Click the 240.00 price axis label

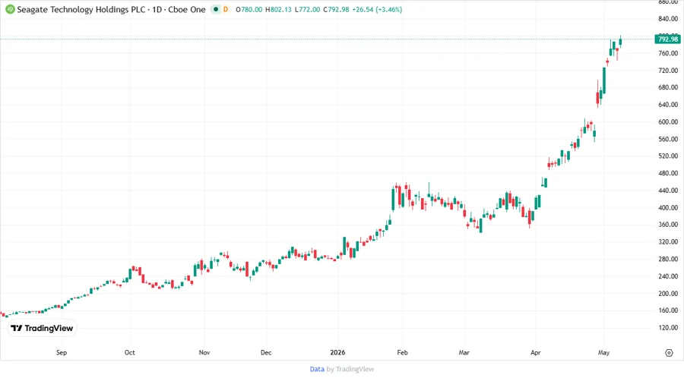point(668,276)
